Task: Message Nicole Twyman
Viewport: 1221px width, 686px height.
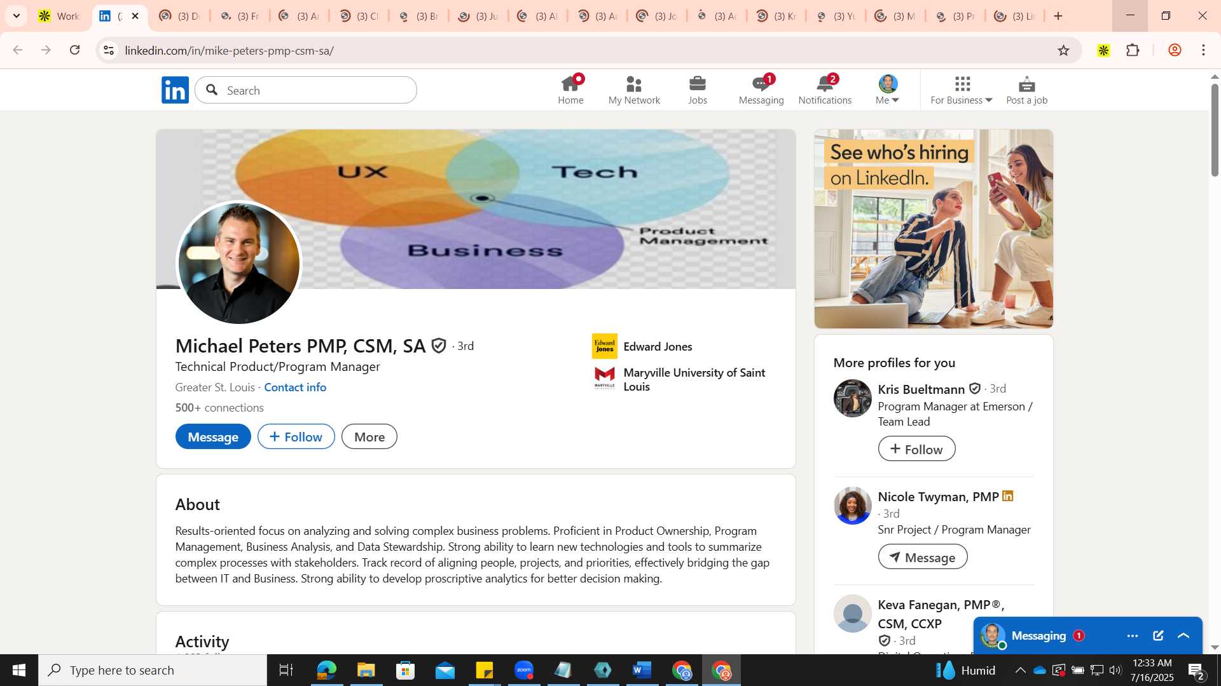Action: 923,556
